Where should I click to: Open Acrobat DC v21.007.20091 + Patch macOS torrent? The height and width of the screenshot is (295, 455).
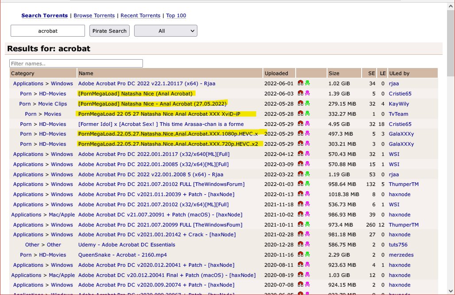[160, 215]
